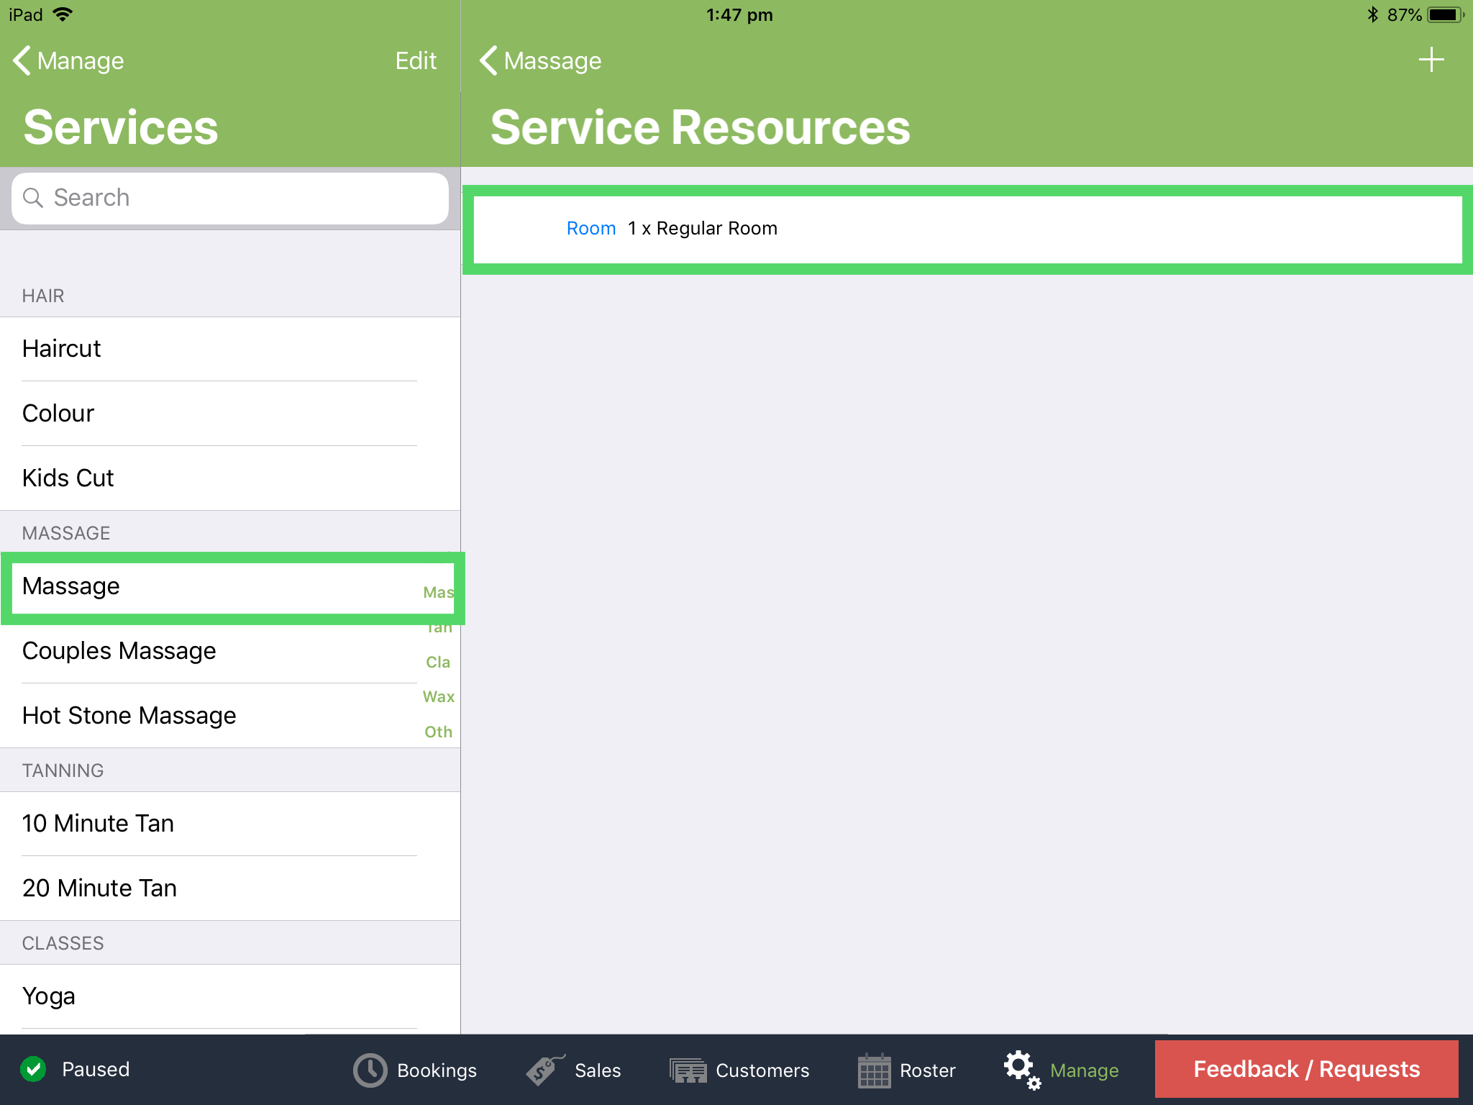The height and width of the screenshot is (1105, 1473).
Task: Go back to Manage via the left chevron
Action: tap(21, 60)
